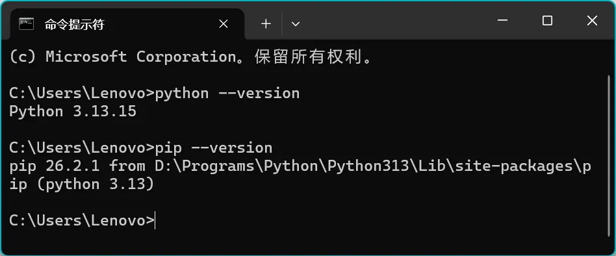Click the 保留所有权利 text
Image resolution: width=616 pixels, height=256 pixels.
[309, 57]
